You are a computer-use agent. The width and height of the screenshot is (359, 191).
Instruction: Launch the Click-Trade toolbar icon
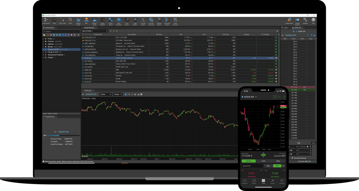click(x=62, y=21)
